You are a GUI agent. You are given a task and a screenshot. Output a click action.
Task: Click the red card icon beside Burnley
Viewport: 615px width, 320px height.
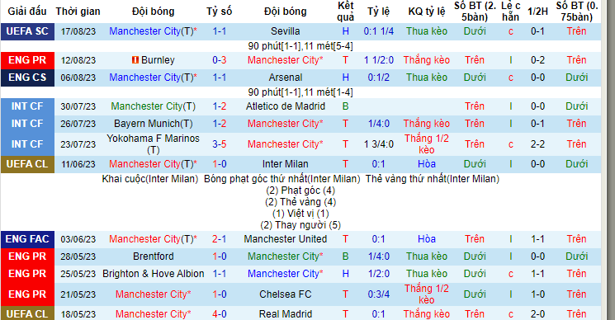(x=135, y=60)
